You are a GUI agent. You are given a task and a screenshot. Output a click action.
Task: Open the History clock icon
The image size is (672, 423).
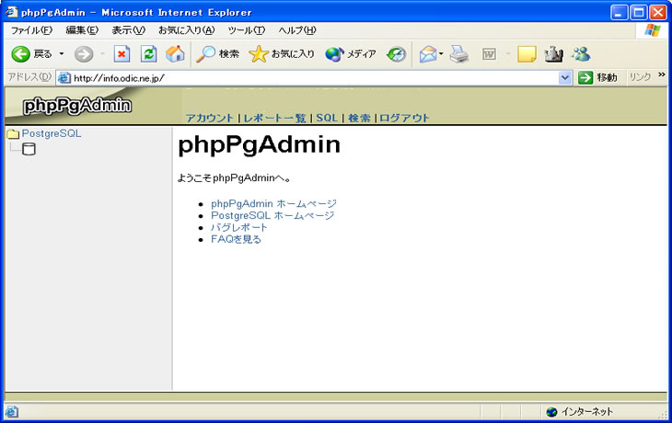coord(396,54)
